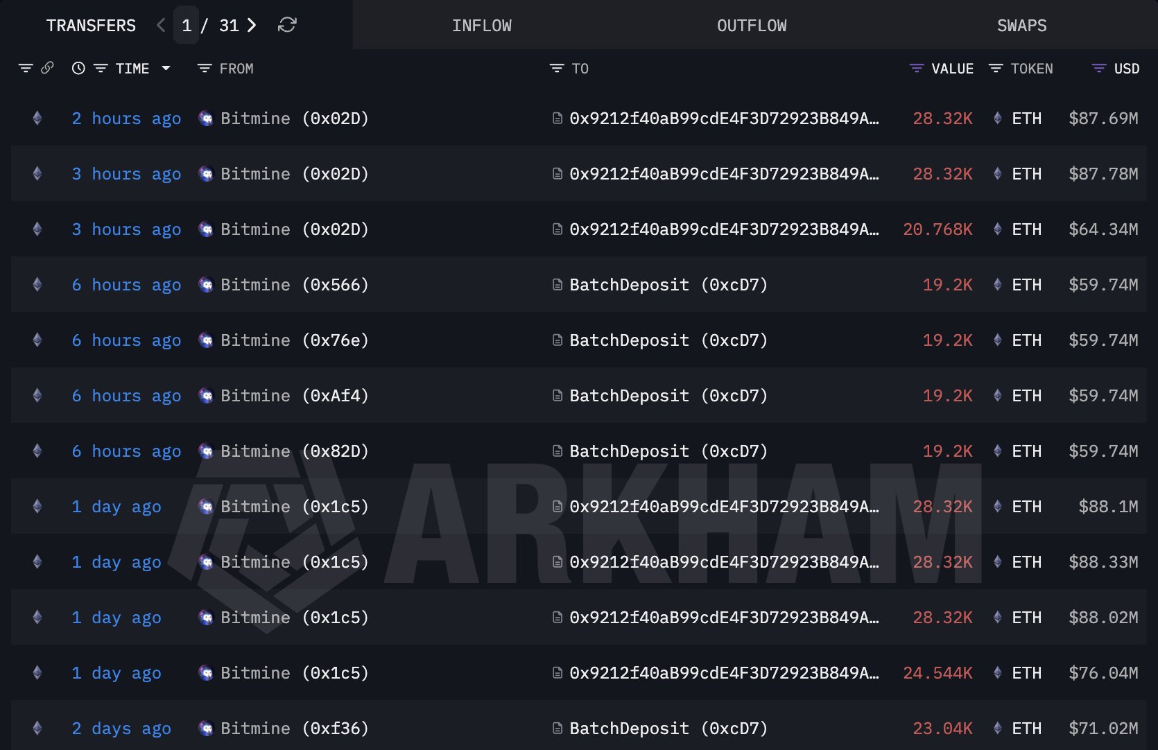Switch to the OUTFLOW tab
This screenshot has width=1158, height=750.
pyautogui.click(x=751, y=25)
